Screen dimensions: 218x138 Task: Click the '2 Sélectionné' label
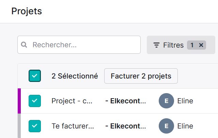pos(75,76)
